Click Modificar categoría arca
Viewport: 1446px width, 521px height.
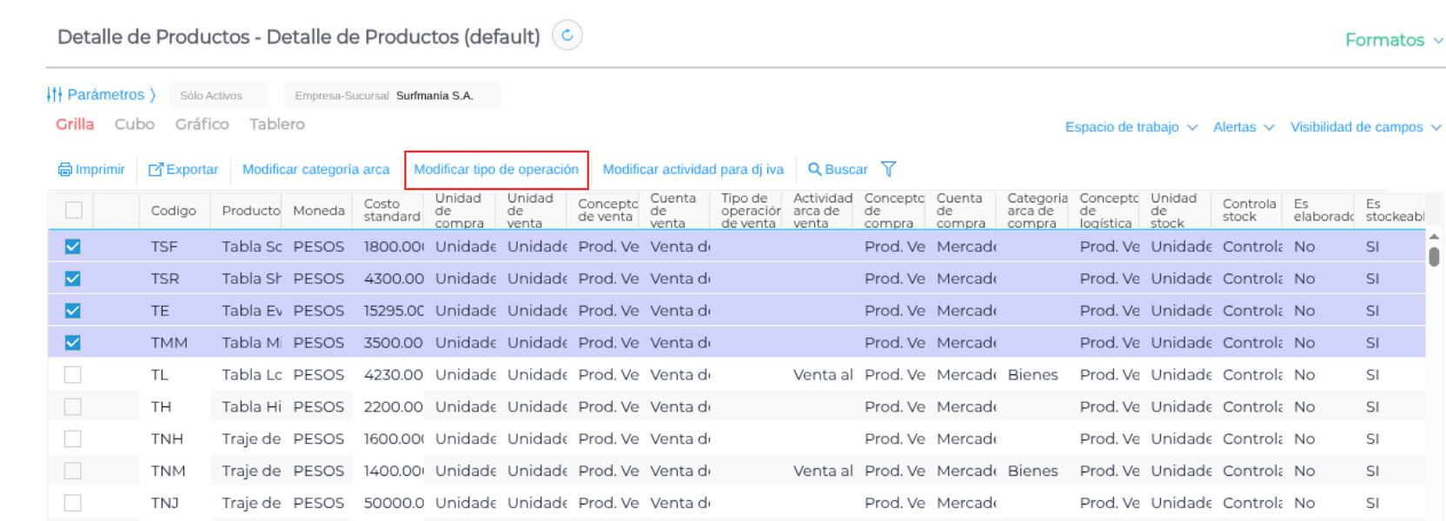click(315, 169)
